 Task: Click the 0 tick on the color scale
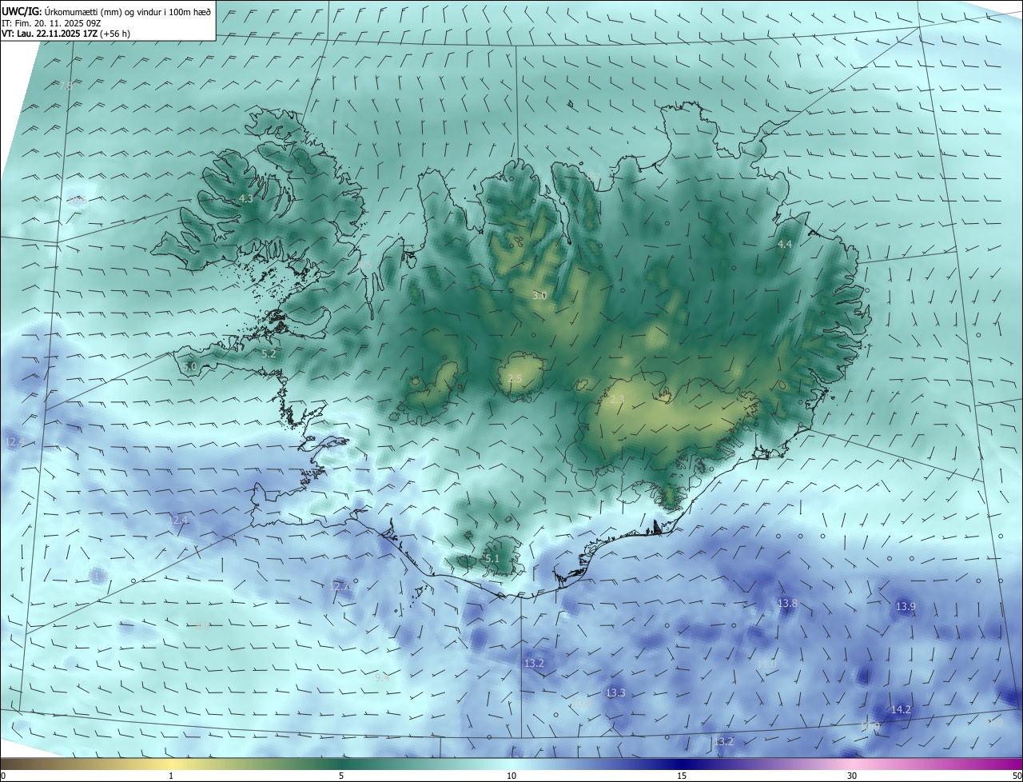click(3, 776)
